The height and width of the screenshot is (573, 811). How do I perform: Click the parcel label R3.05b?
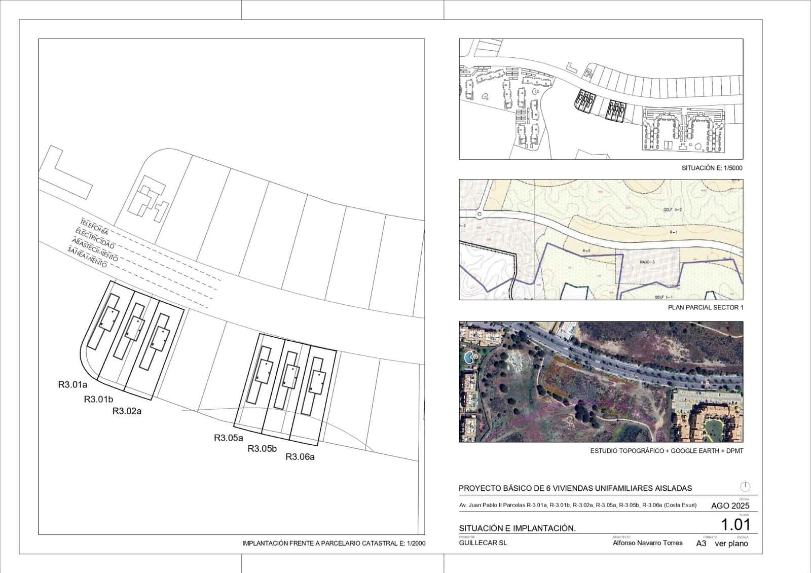pyautogui.click(x=262, y=449)
